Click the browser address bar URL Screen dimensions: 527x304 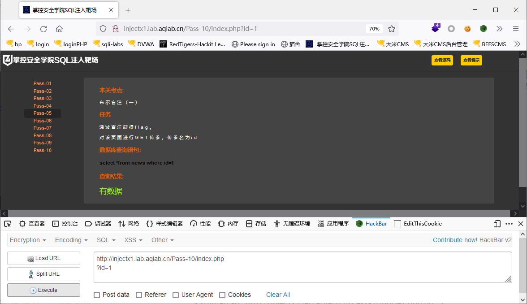click(190, 29)
